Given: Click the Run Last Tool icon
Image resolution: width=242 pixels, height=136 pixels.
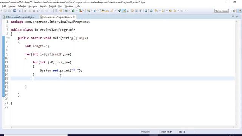Looking at the screenshot, I should coord(80,11).
